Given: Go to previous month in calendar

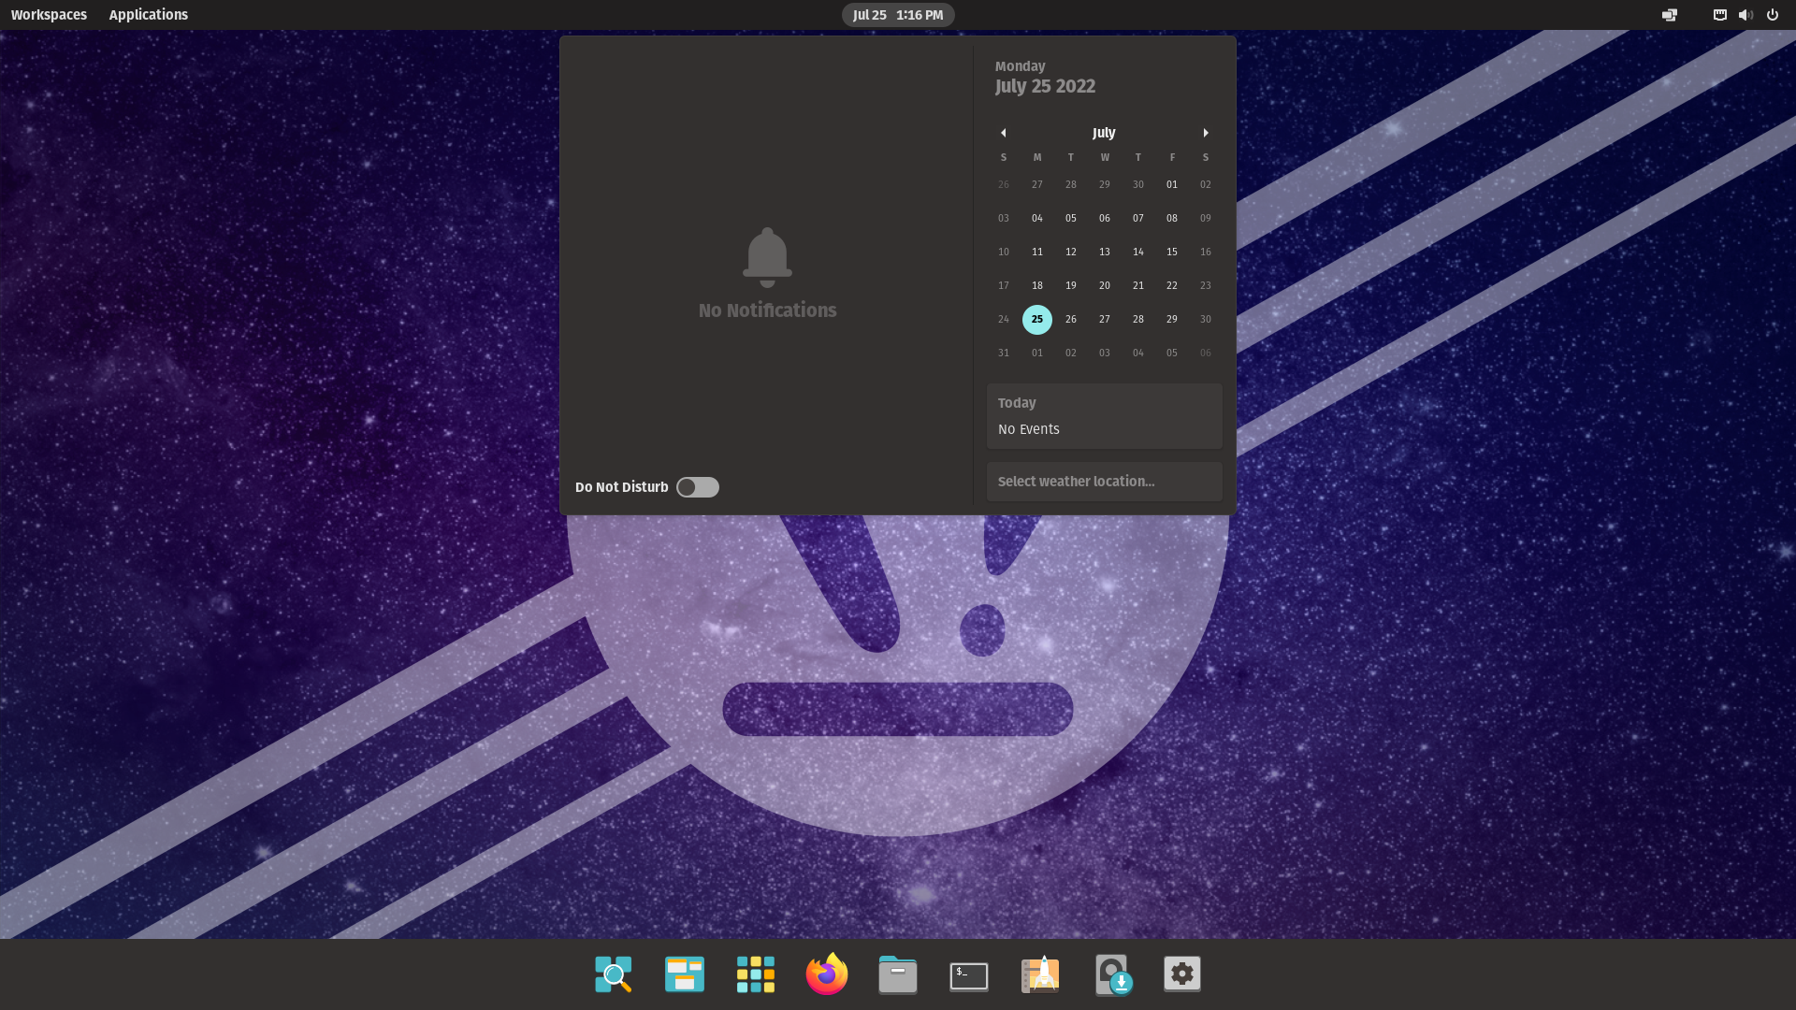Looking at the screenshot, I should point(1003,133).
